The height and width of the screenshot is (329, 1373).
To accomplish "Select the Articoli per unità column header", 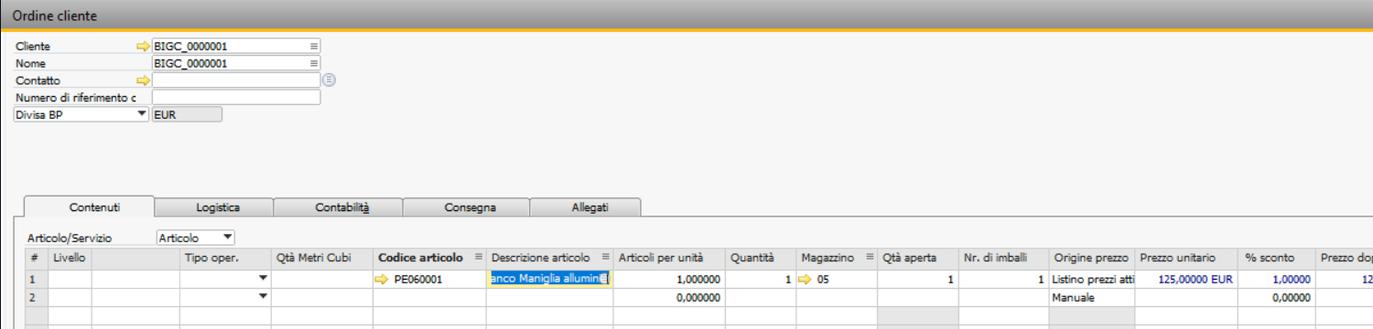I will (x=670, y=258).
